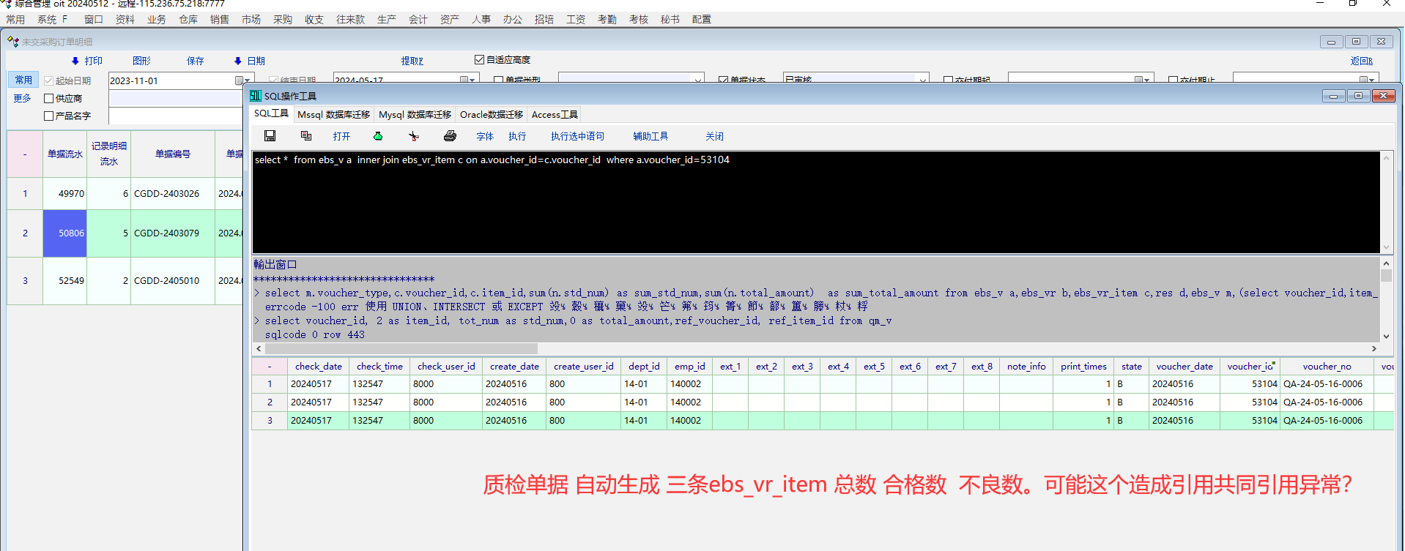Open the 仓库 menu in the menu bar
Viewport: 1405px width, 551px height.
click(188, 20)
